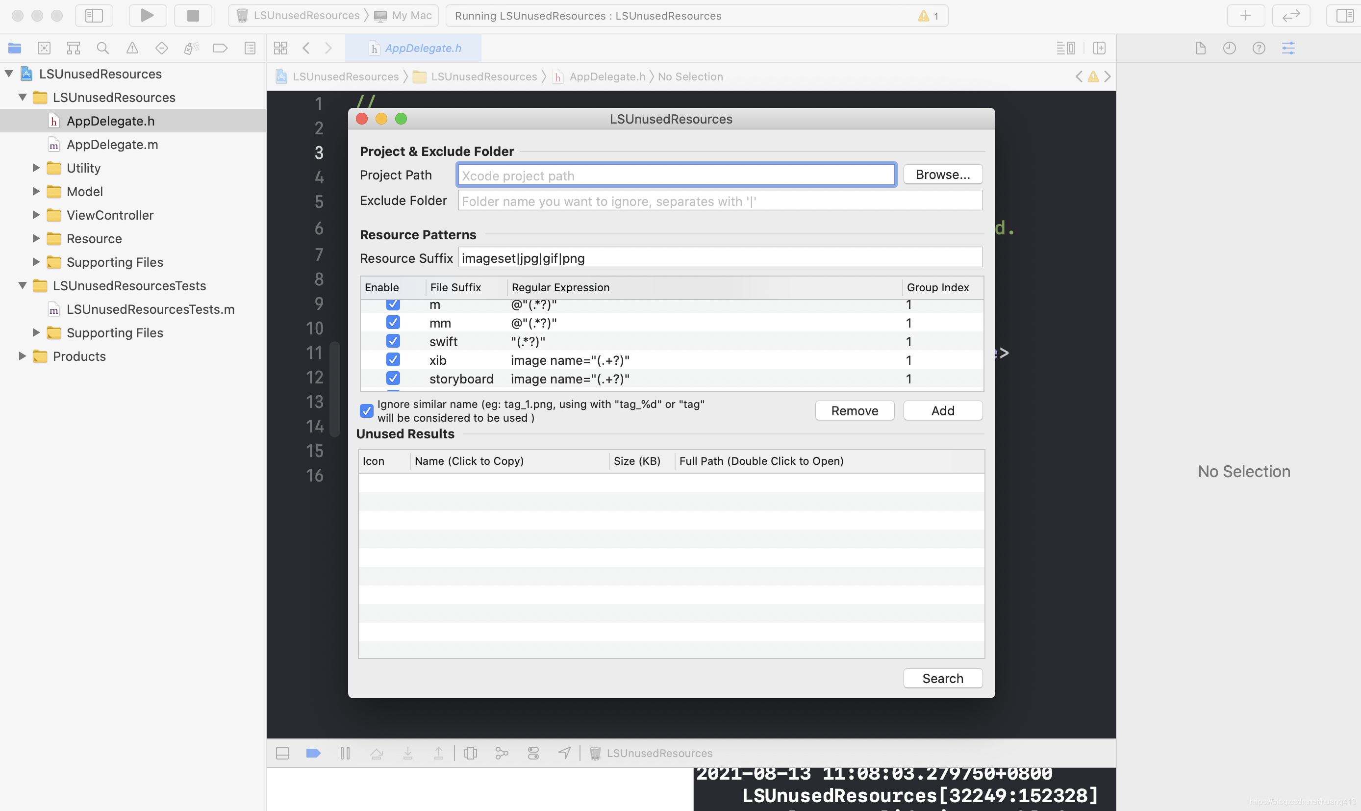The image size is (1361, 811).
Task: Sort results by Size (KB) column
Action: pyautogui.click(x=641, y=461)
